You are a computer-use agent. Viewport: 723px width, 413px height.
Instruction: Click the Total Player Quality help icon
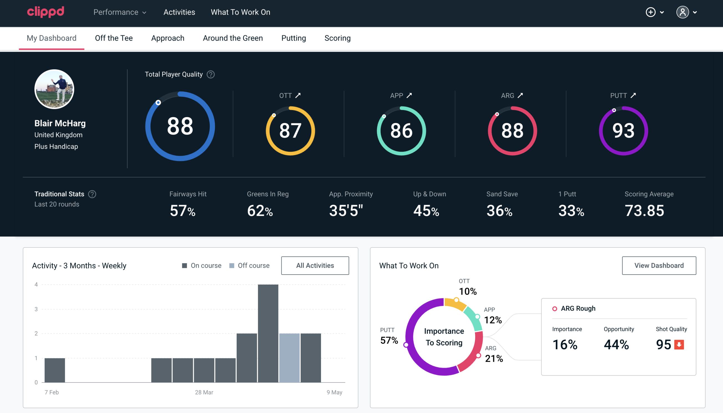click(x=209, y=74)
